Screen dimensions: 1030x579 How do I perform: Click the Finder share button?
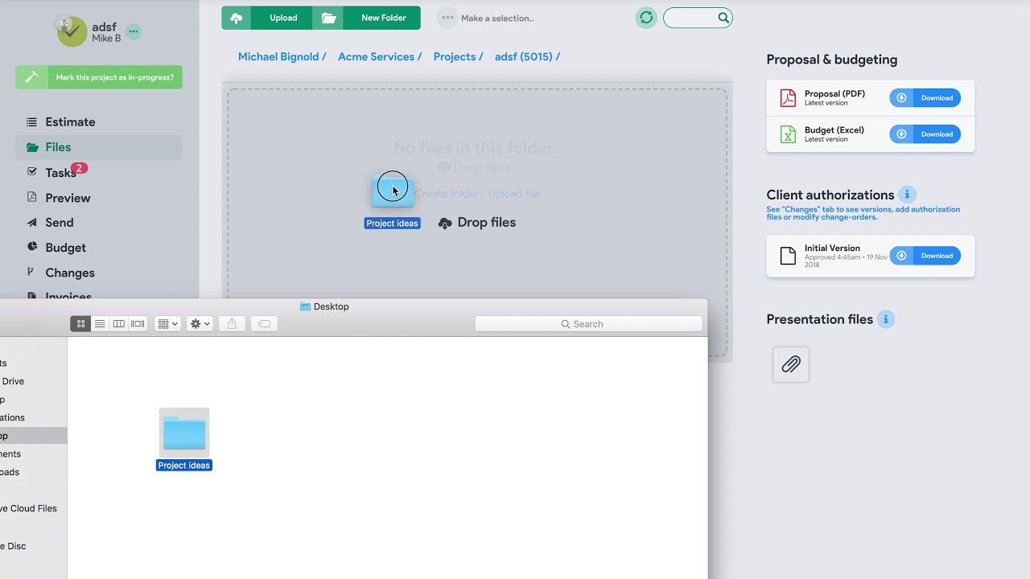coord(232,323)
